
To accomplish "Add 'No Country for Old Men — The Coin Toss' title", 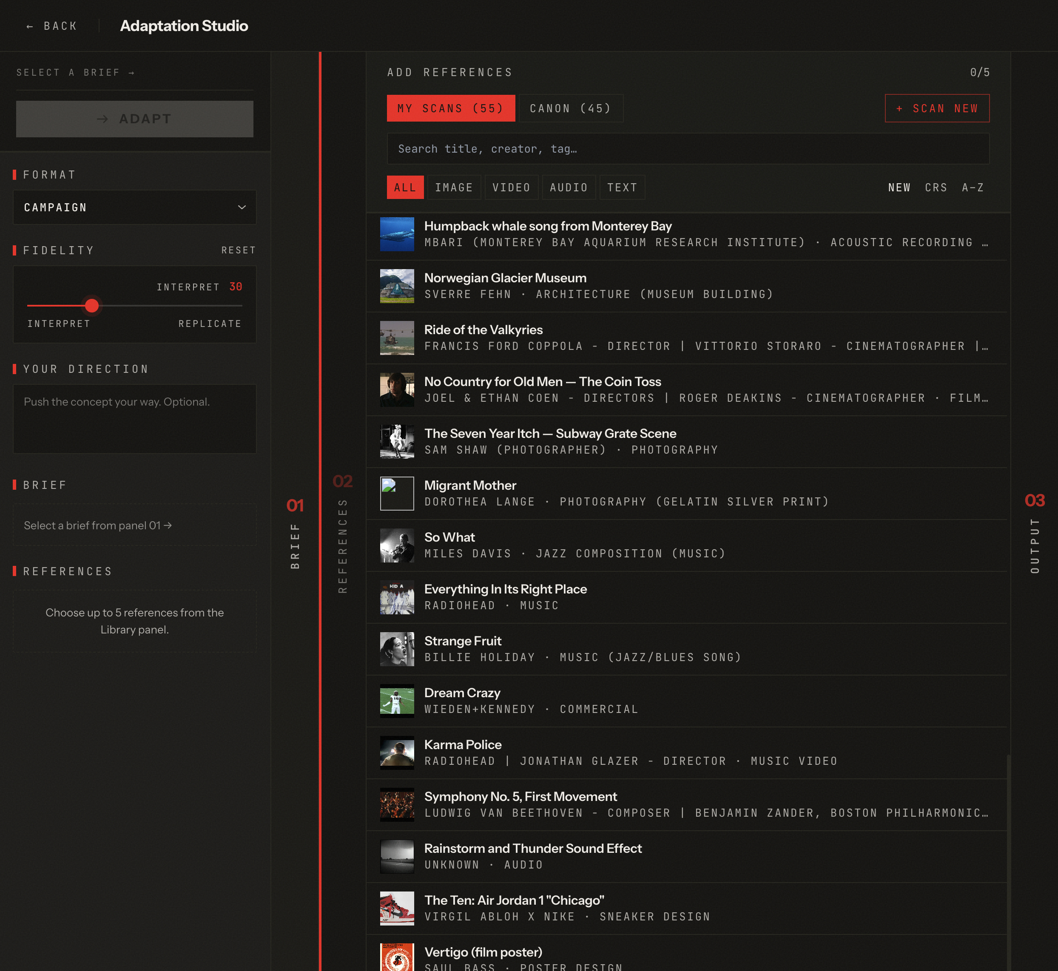I will coord(543,381).
